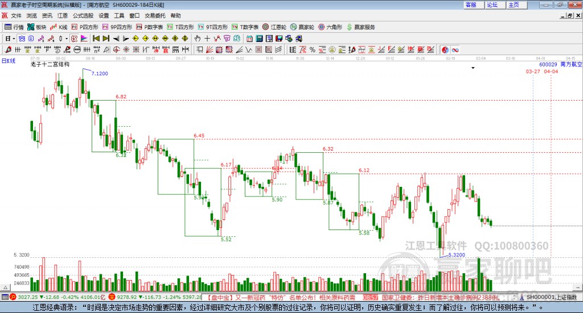Open the 板块 sector view
This screenshot has width=583, height=313.
click(36, 27)
